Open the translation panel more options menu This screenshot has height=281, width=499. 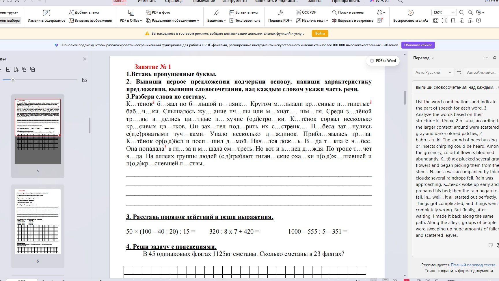(x=486, y=58)
